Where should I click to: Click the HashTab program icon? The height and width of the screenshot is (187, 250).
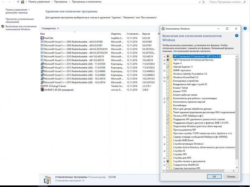tap(42, 38)
